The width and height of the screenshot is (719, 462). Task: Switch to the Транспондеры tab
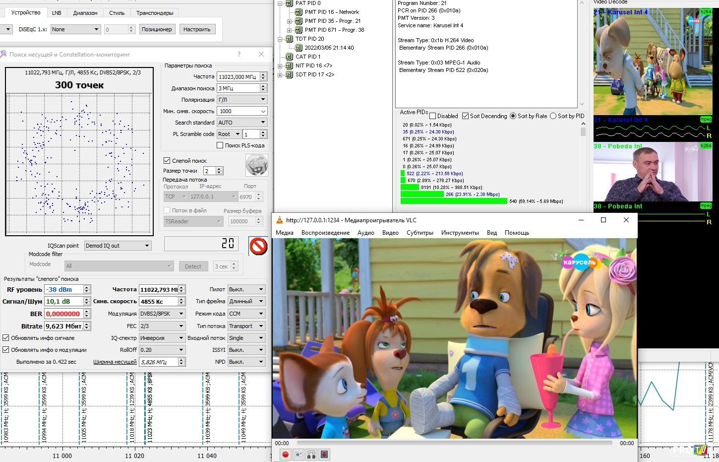tap(155, 13)
